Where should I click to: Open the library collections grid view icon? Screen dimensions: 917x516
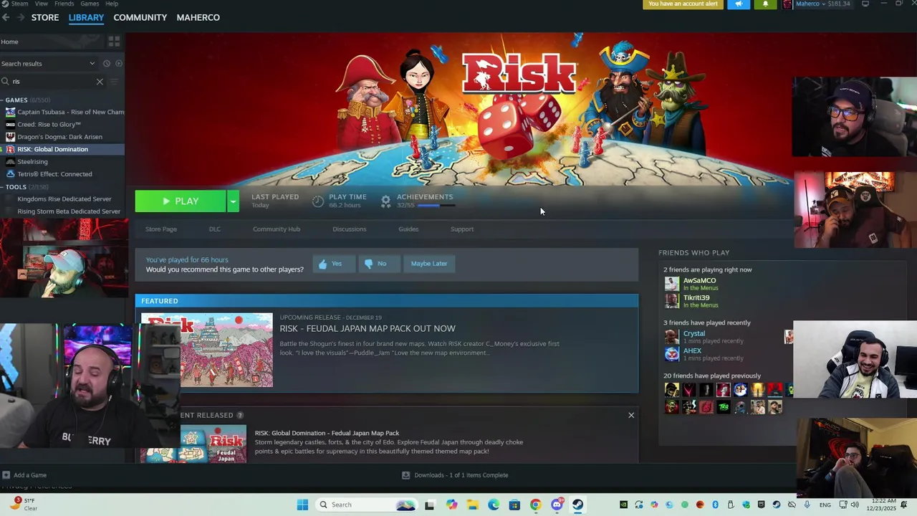114,42
